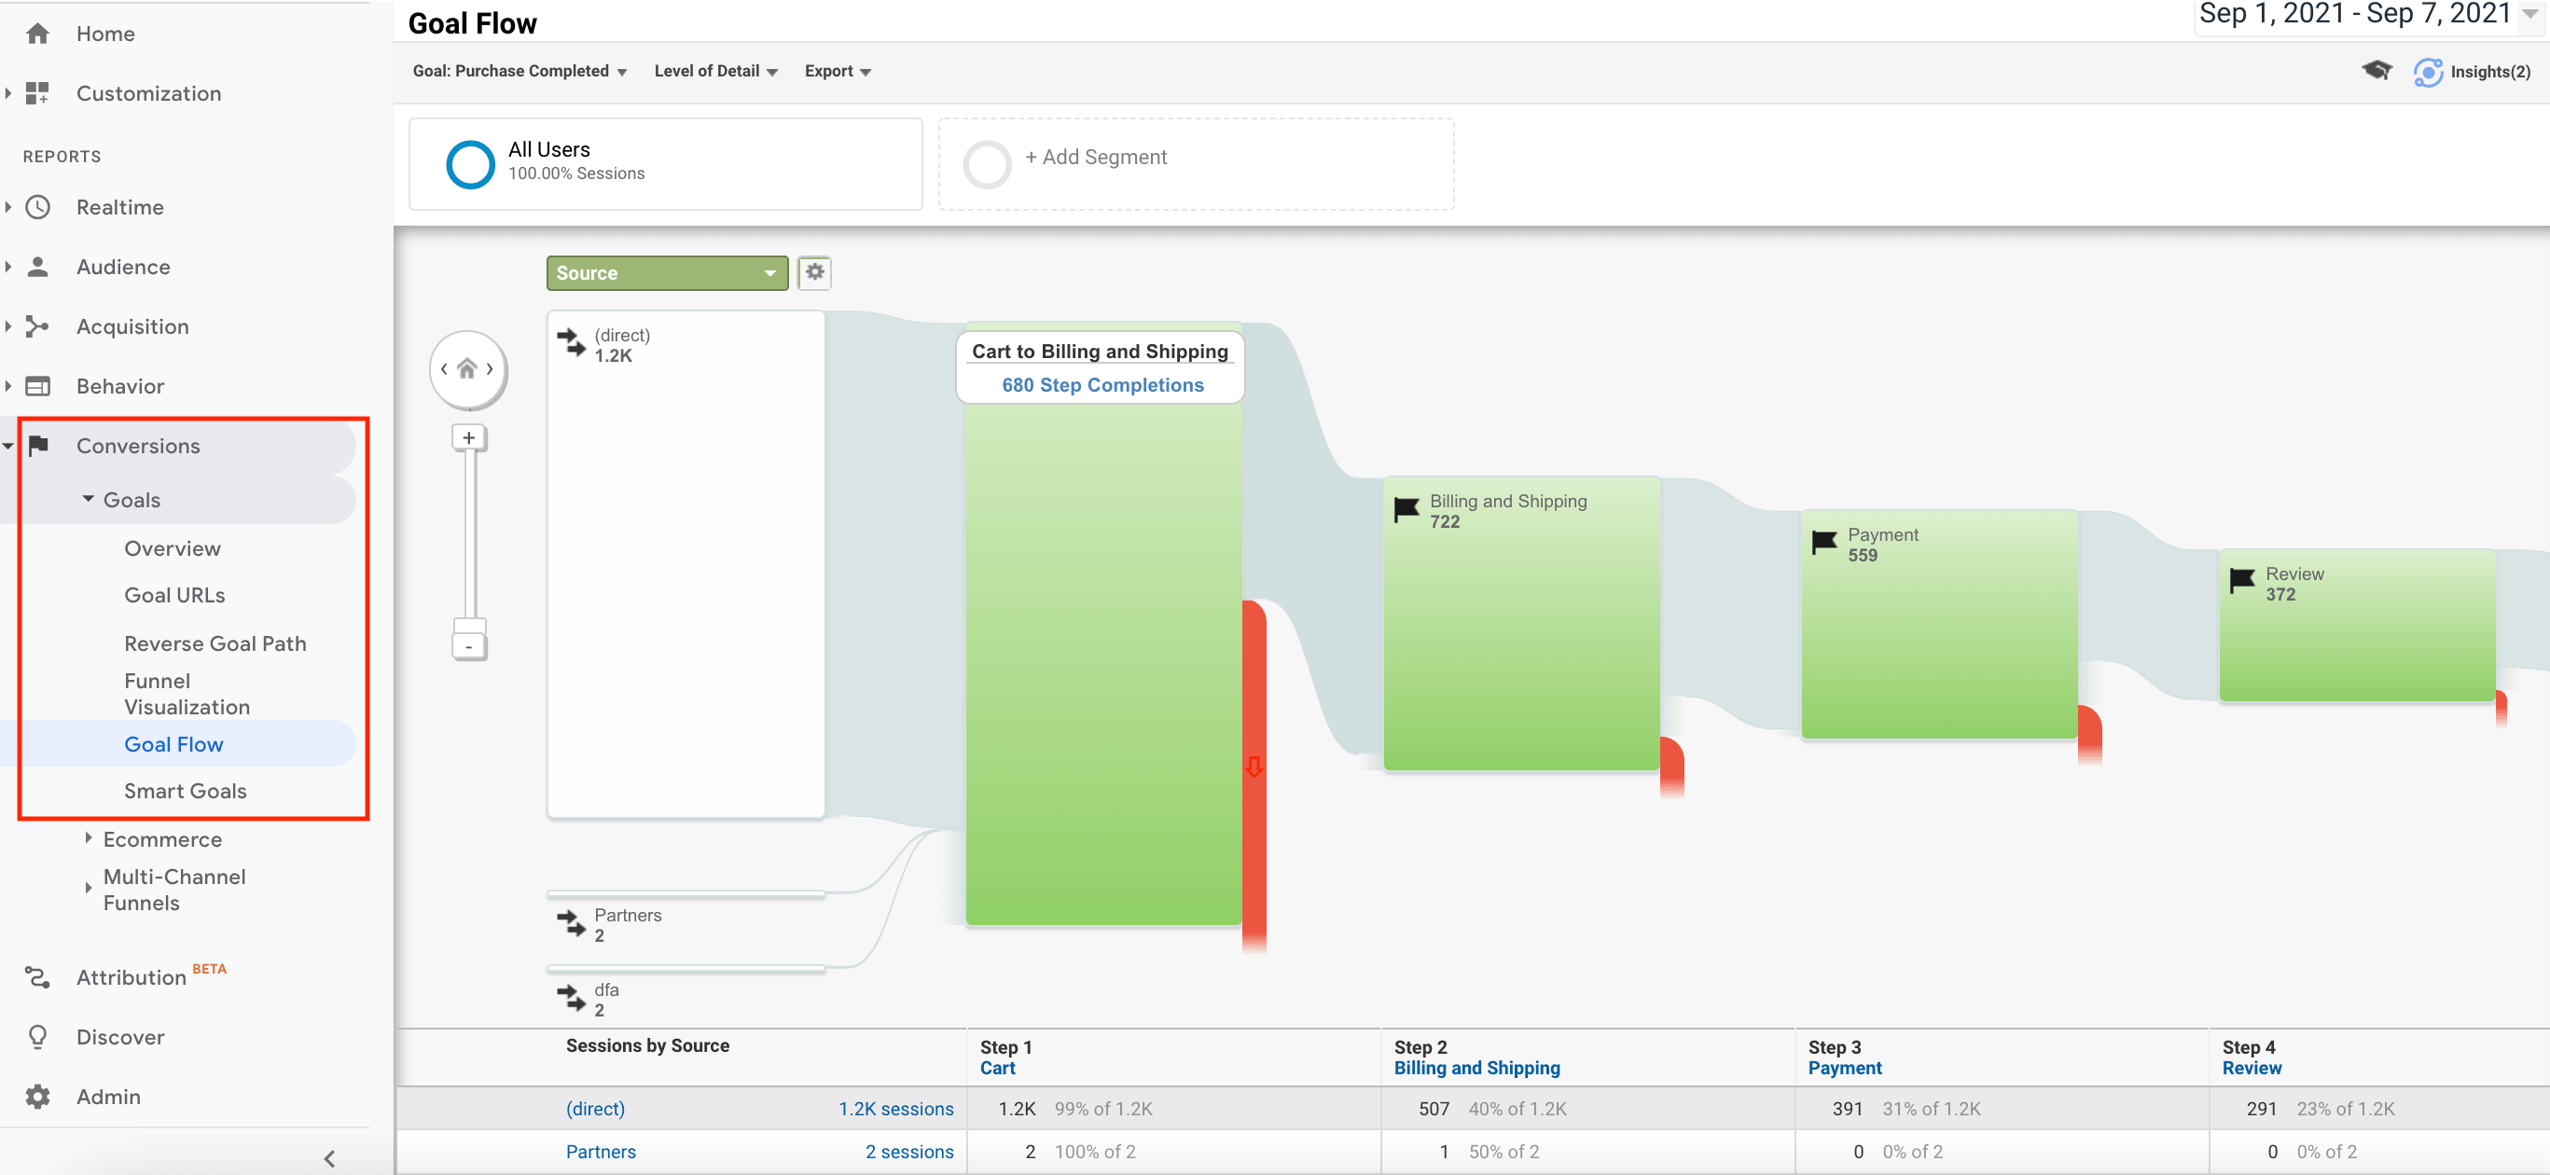Click the flow home navigation icon
Image resolution: width=2550 pixels, height=1175 pixels.
coord(467,369)
